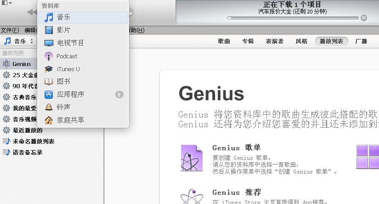Click the download progress bar
Image resolution: width=379 pixels, height=204 pixels.
point(293,18)
